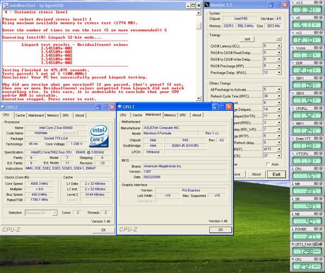Open About tab in Processor CPU-Z window
The height and width of the screenshot is (273, 325).
coord(80,115)
